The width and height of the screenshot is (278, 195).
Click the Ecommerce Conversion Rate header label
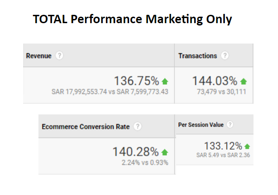click(86, 126)
